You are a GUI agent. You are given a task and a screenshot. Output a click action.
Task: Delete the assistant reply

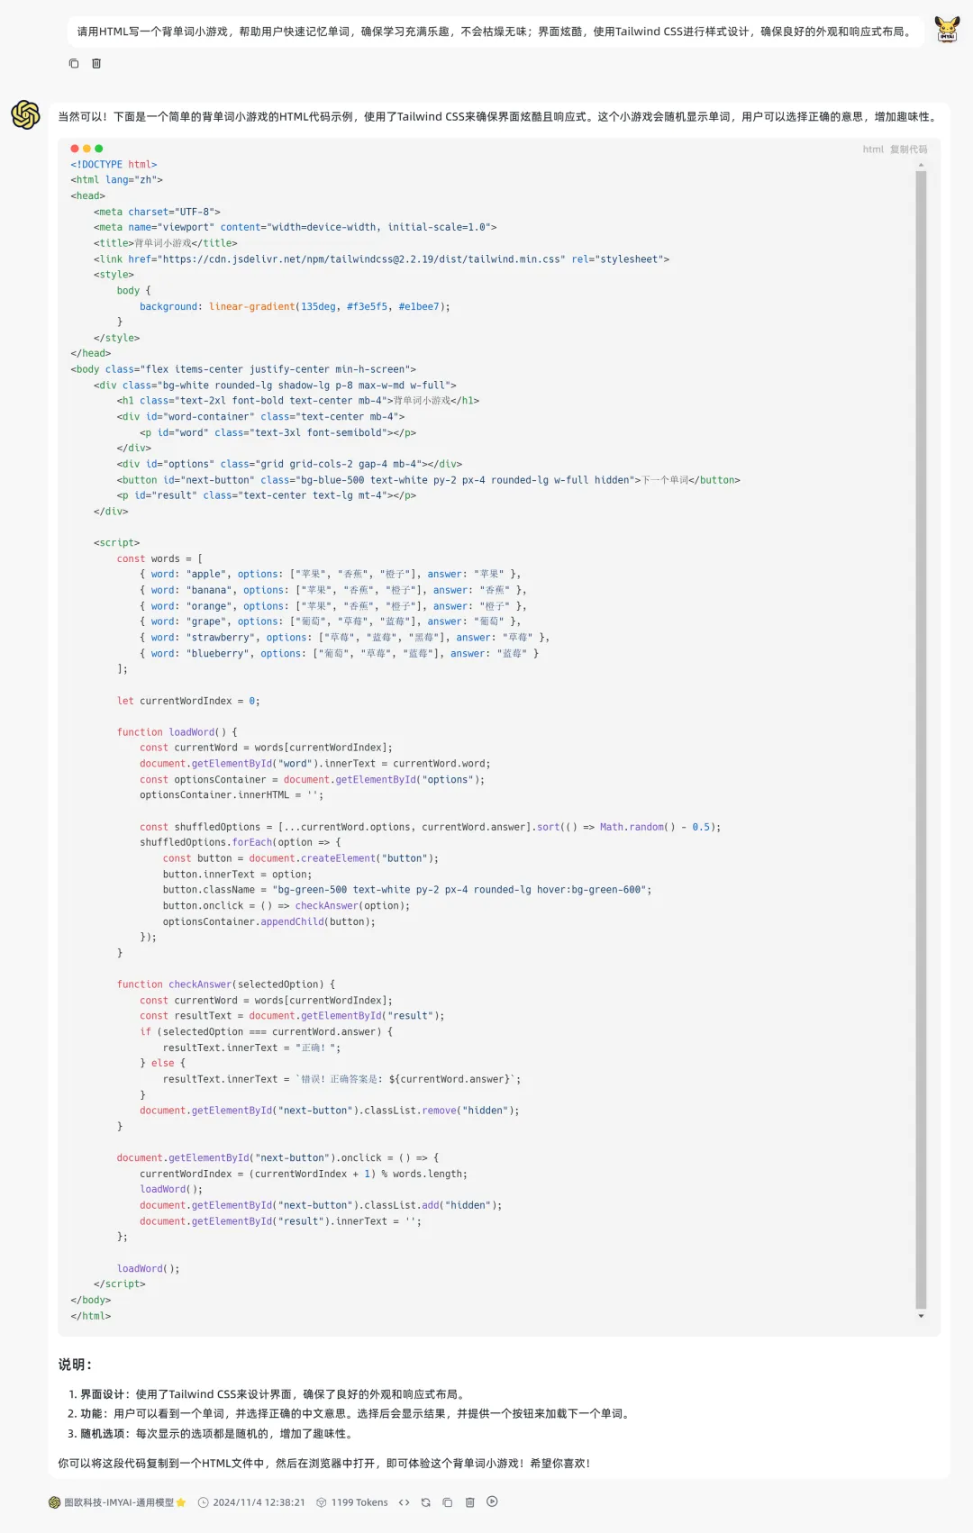469,1502
